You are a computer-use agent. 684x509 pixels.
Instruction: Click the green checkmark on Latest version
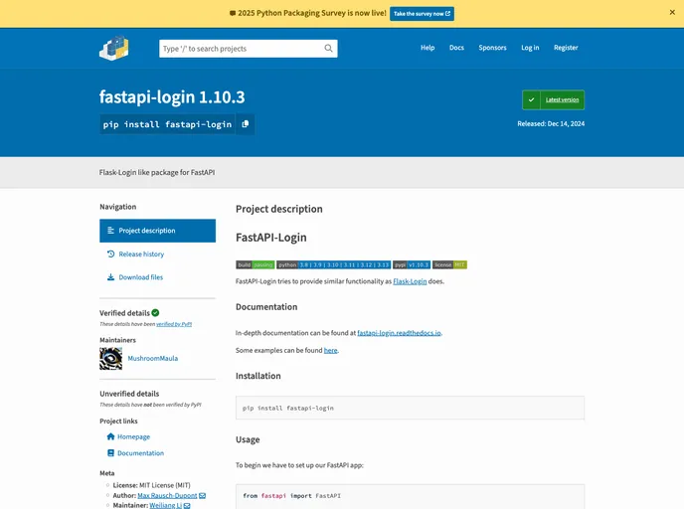[x=531, y=99]
